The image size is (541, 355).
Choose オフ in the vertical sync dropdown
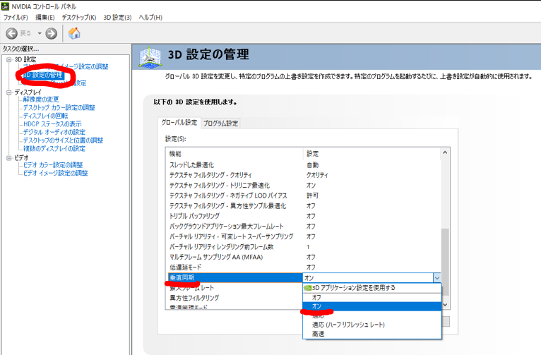pyautogui.click(x=372, y=297)
